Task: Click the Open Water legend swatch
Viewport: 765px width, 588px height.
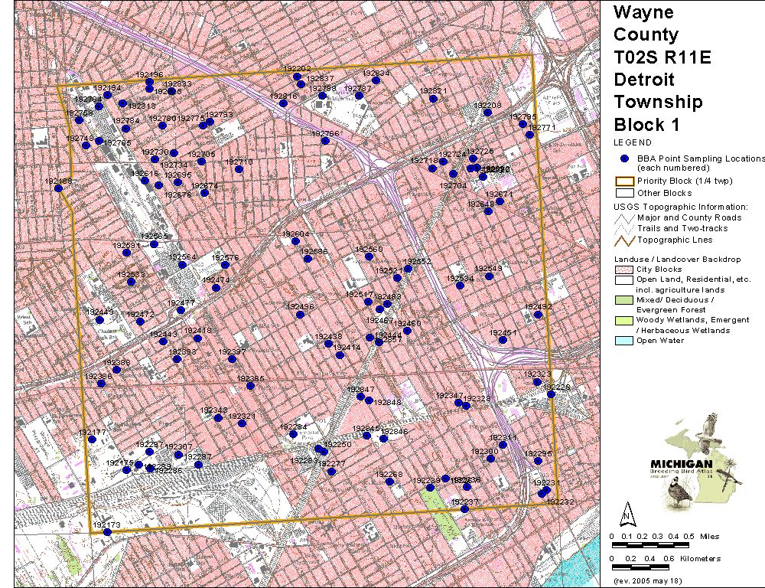Action: [x=624, y=340]
